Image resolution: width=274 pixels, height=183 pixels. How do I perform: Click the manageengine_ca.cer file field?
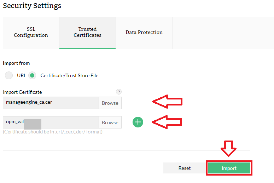(x=51, y=103)
